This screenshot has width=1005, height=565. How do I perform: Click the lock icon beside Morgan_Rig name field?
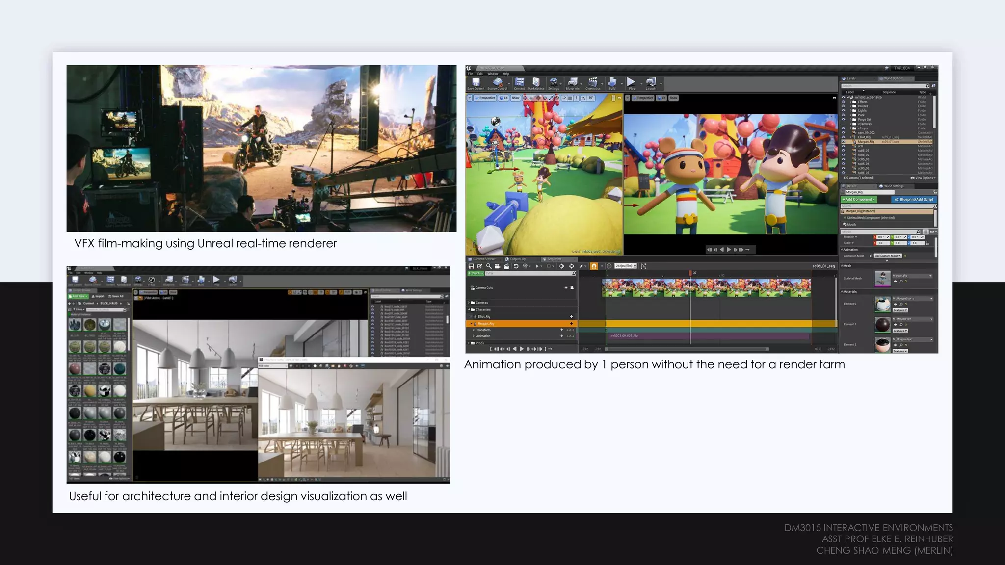pos(935,192)
